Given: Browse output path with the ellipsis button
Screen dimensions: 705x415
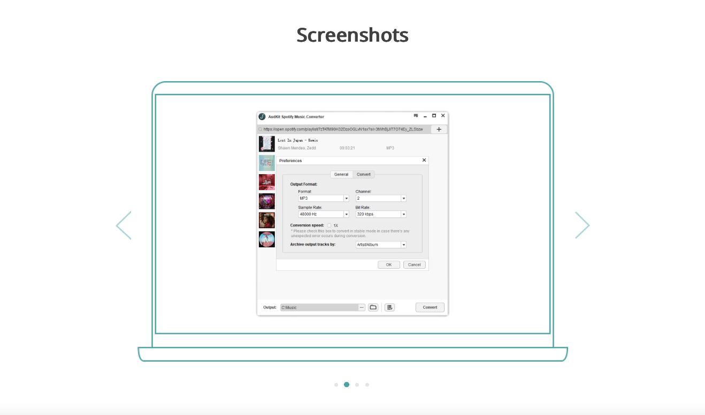Looking at the screenshot, I should click(x=362, y=308).
